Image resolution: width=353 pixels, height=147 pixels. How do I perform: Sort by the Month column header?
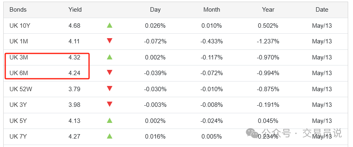[212, 10]
